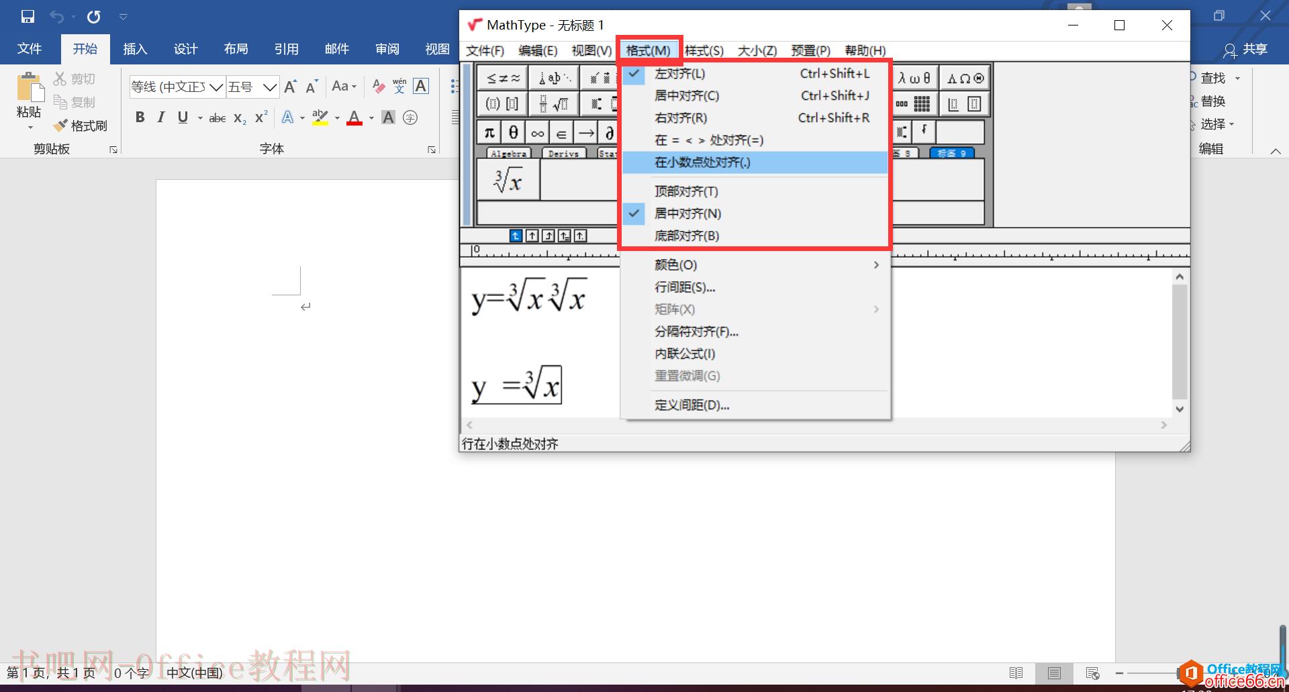The height and width of the screenshot is (692, 1289).
Task: Toggle strikethrough formatting in Word
Action: [x=217, y=117]
